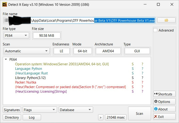Open the file history list icon
Viewport: 179px width, 123px height.
pos(6,20)
